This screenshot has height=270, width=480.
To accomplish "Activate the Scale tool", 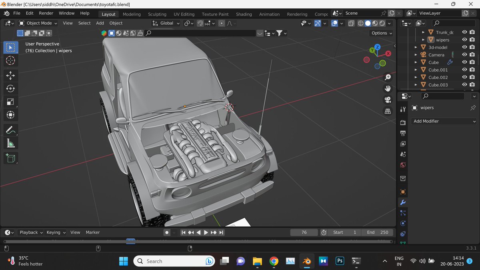I will [x=11, y=102].
